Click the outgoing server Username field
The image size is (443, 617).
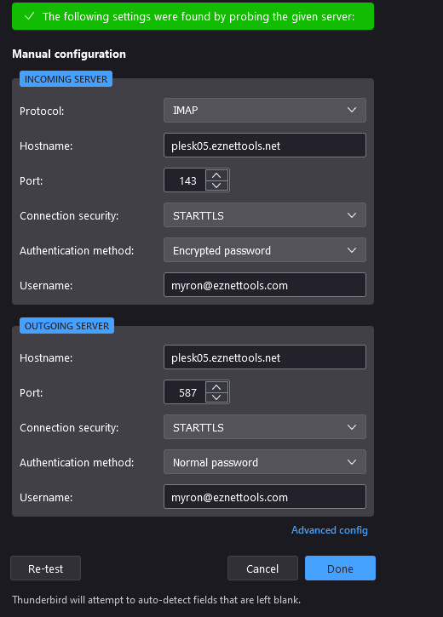pyautogui.click(x=265, y=497)
